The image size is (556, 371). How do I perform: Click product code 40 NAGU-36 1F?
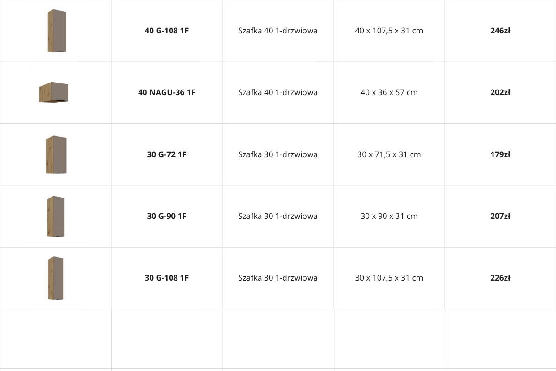167,92
